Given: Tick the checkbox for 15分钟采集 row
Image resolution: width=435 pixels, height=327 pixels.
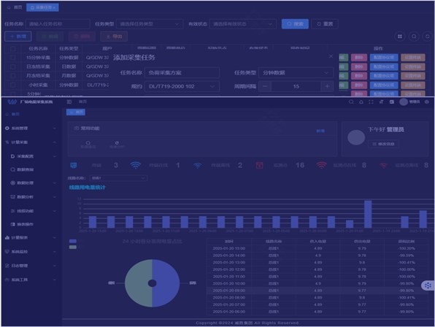Looking at the screenshot, I should coord(12,58).
